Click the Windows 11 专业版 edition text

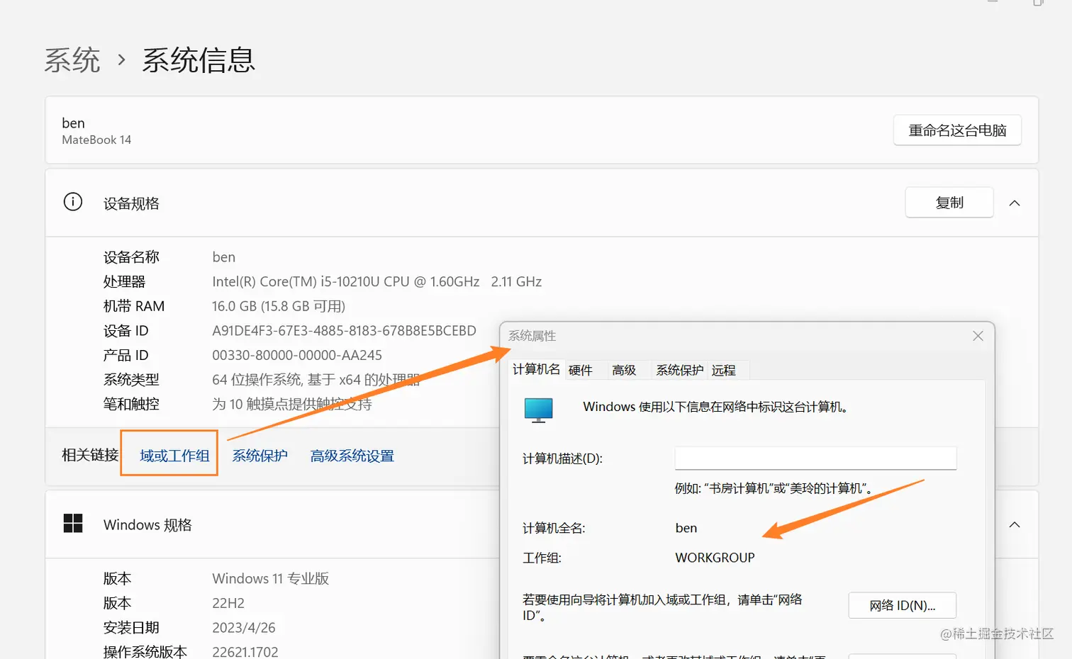pos(270,578)
